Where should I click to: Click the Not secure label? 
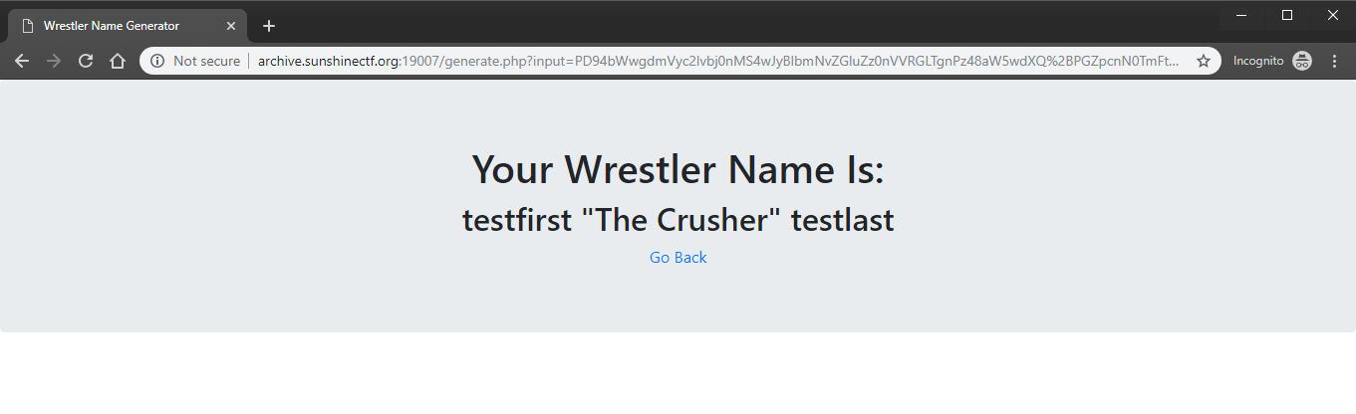[206, 61]
